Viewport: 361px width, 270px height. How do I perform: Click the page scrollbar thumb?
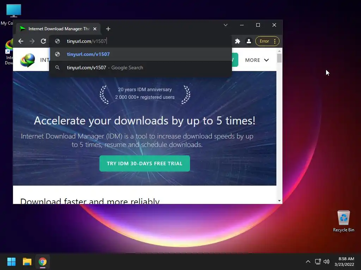279,58
